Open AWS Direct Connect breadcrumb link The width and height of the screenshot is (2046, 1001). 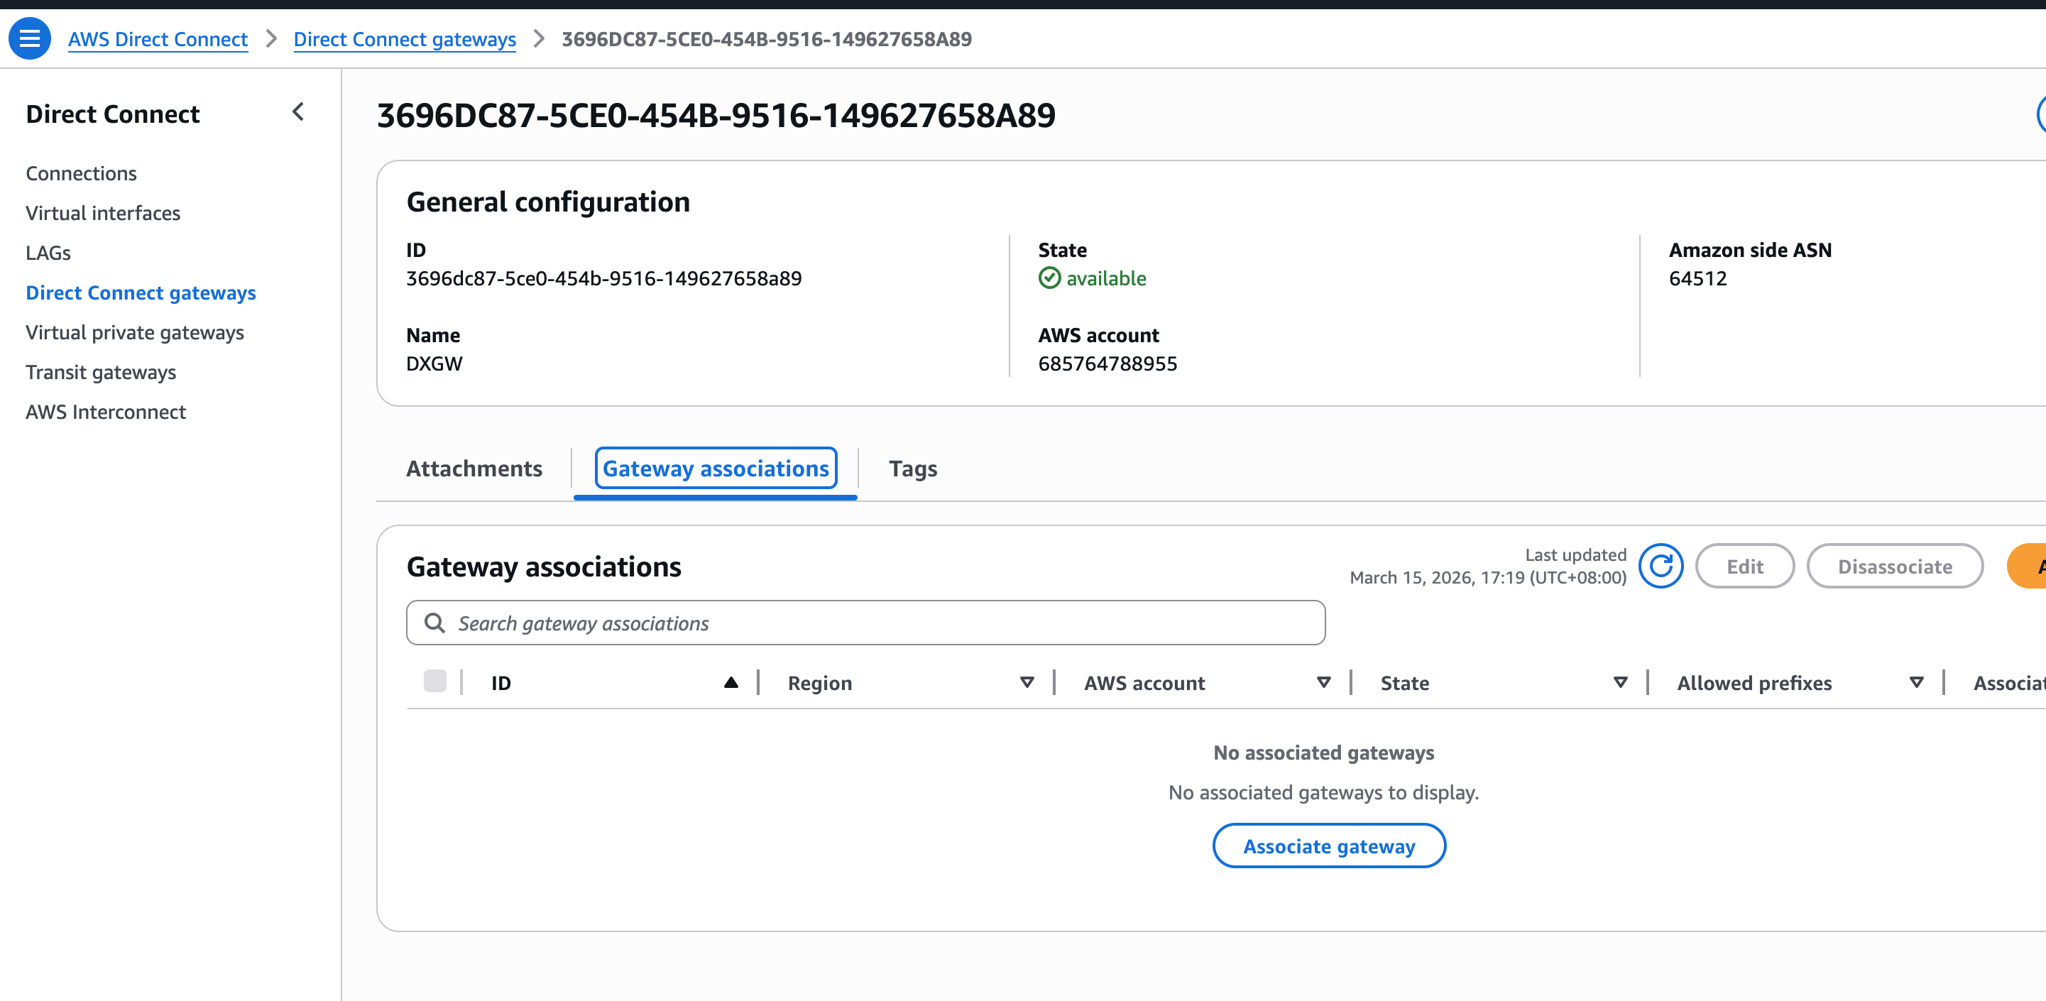pyautogui.click(x=158, y=39)
